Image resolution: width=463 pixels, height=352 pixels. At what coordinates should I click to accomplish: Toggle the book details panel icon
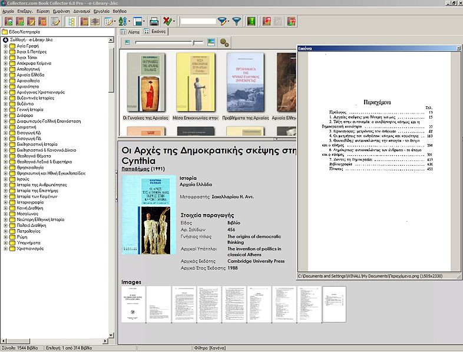(84, 22)
